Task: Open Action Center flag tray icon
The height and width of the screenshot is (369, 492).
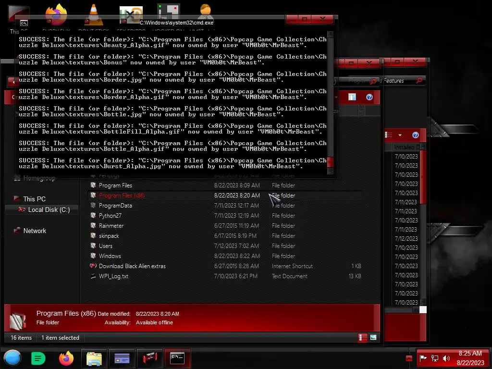Action: pyautogui.click(x=423, y=358)
